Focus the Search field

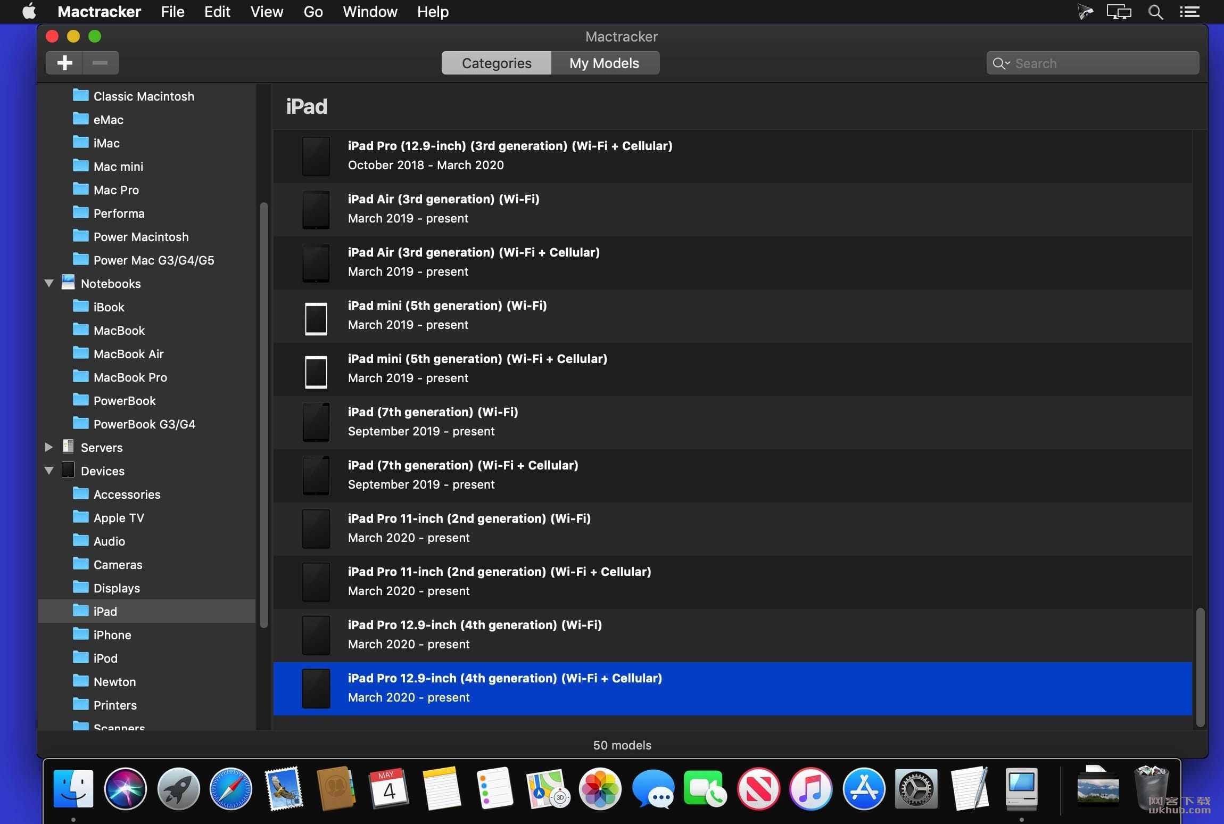pyautogui.click(x=1093, y=63)
